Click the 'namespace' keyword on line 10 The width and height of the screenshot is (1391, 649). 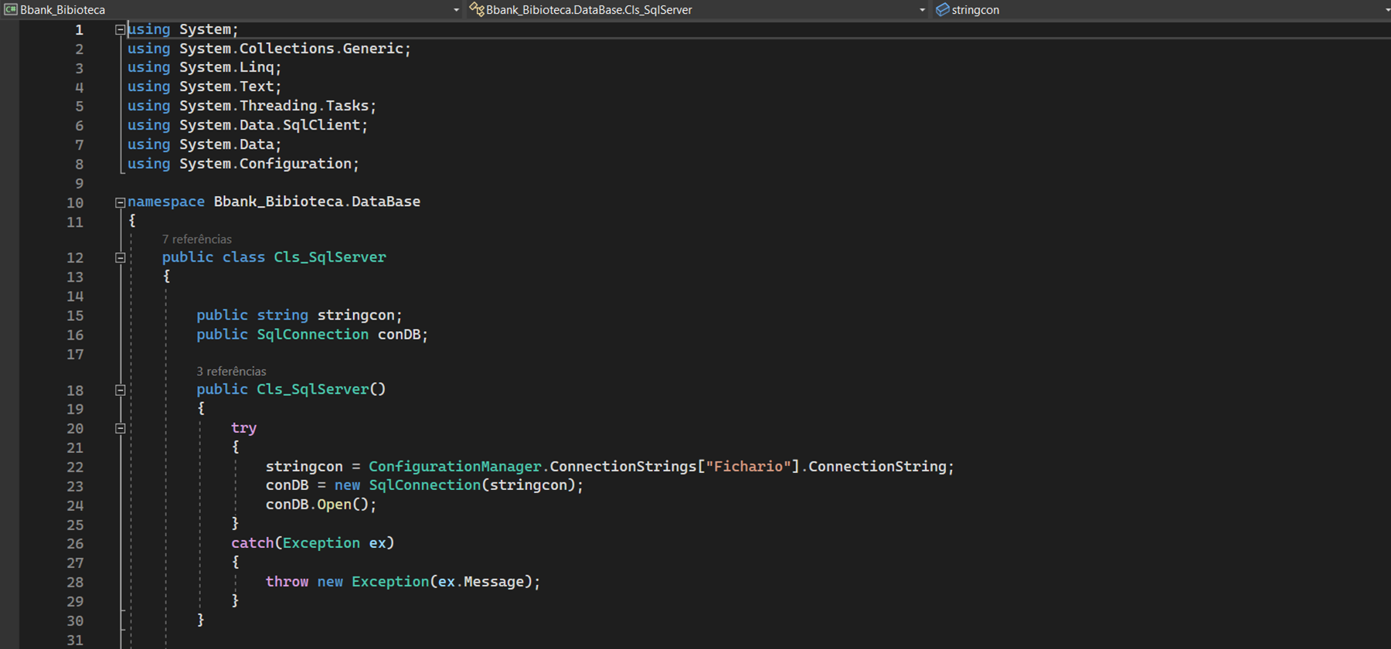coord(166,201)
